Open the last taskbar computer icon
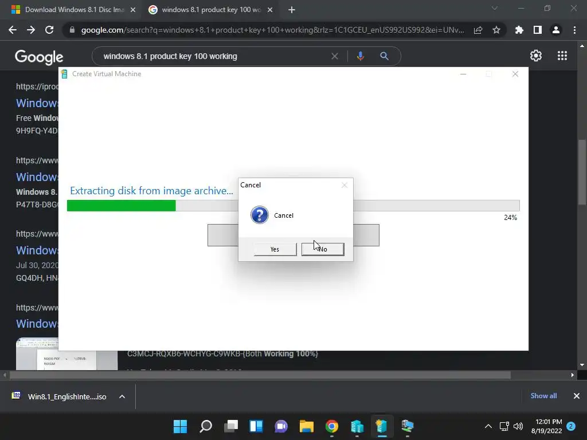This screenshot has height=440, width=587. point(408,426)
